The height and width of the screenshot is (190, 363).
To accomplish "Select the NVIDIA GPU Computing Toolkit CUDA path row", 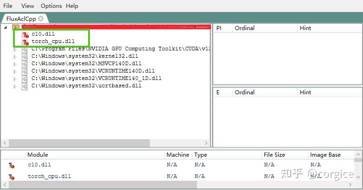I will [121, 49].
